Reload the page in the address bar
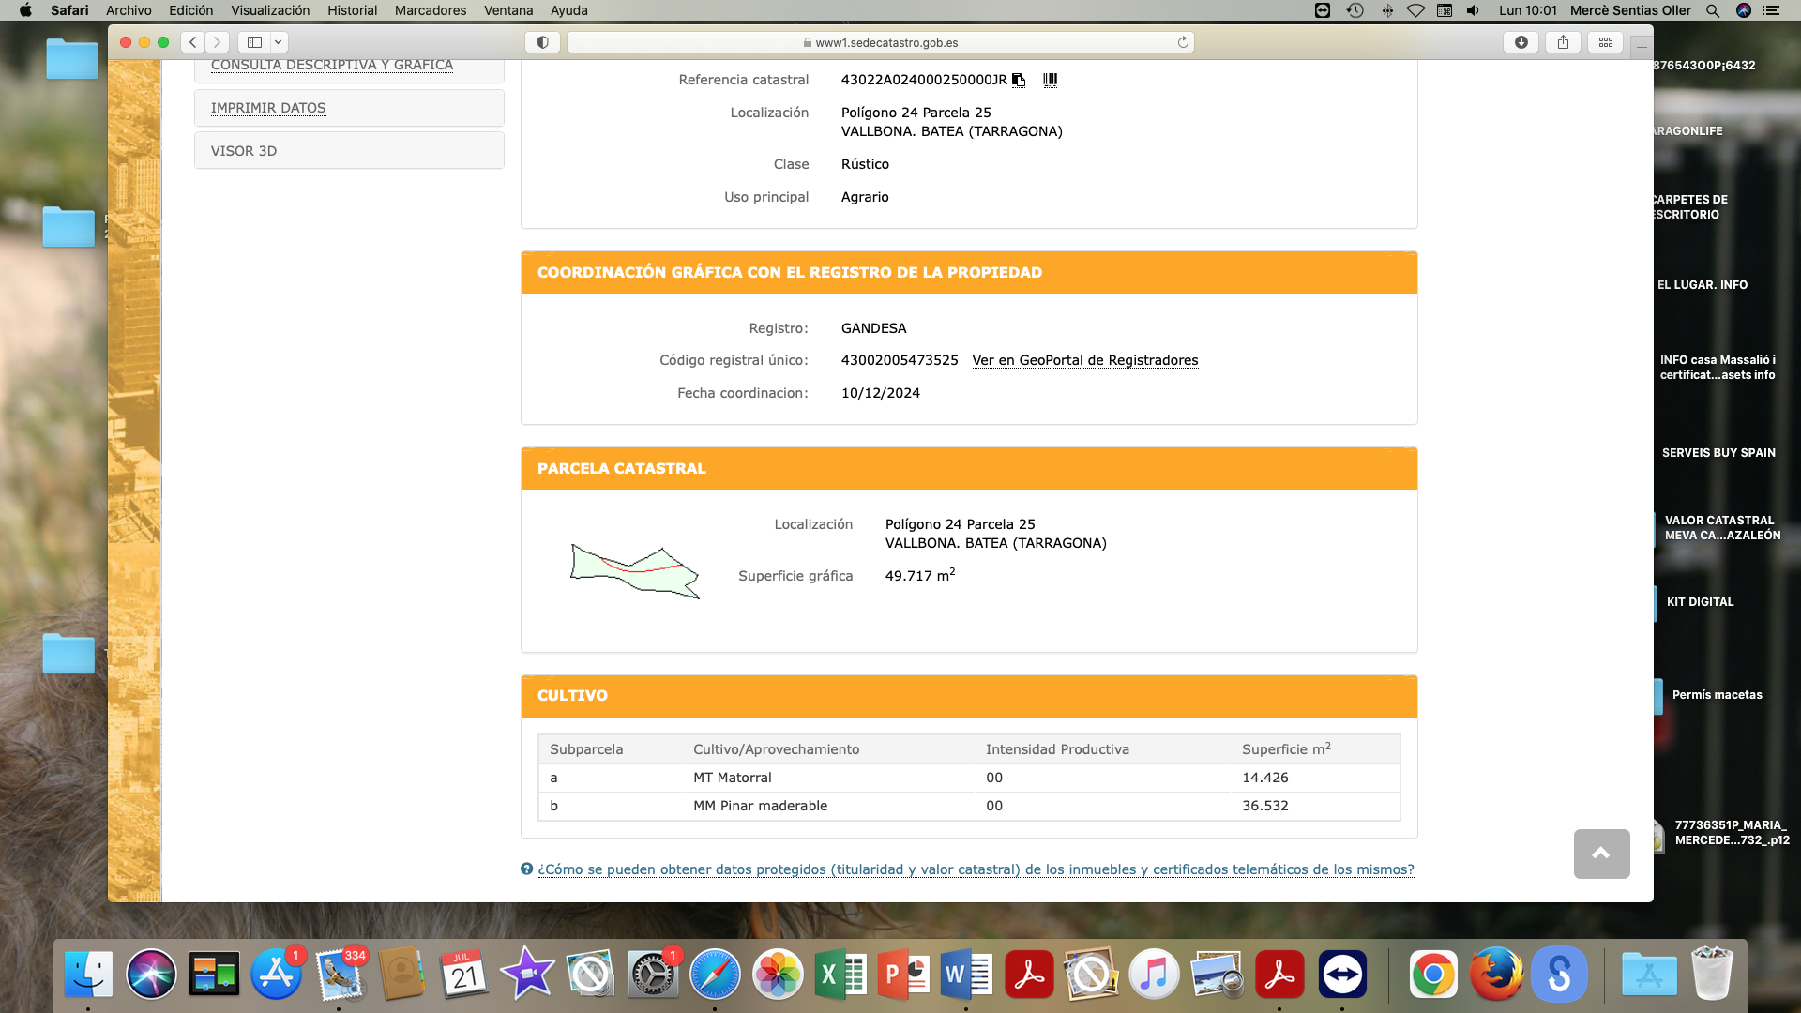1801x1013 pixels. (1183, 42)
